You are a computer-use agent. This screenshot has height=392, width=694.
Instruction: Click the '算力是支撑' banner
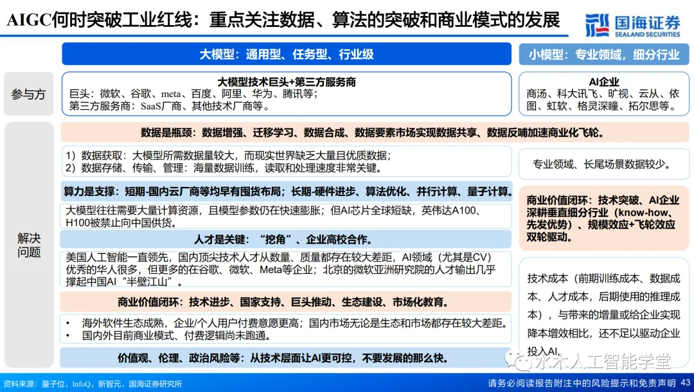[x=287, y=192]
